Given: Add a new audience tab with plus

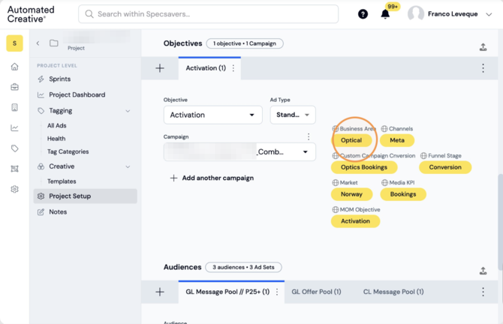Looking at the screenshot, I should tap(160, 292).
